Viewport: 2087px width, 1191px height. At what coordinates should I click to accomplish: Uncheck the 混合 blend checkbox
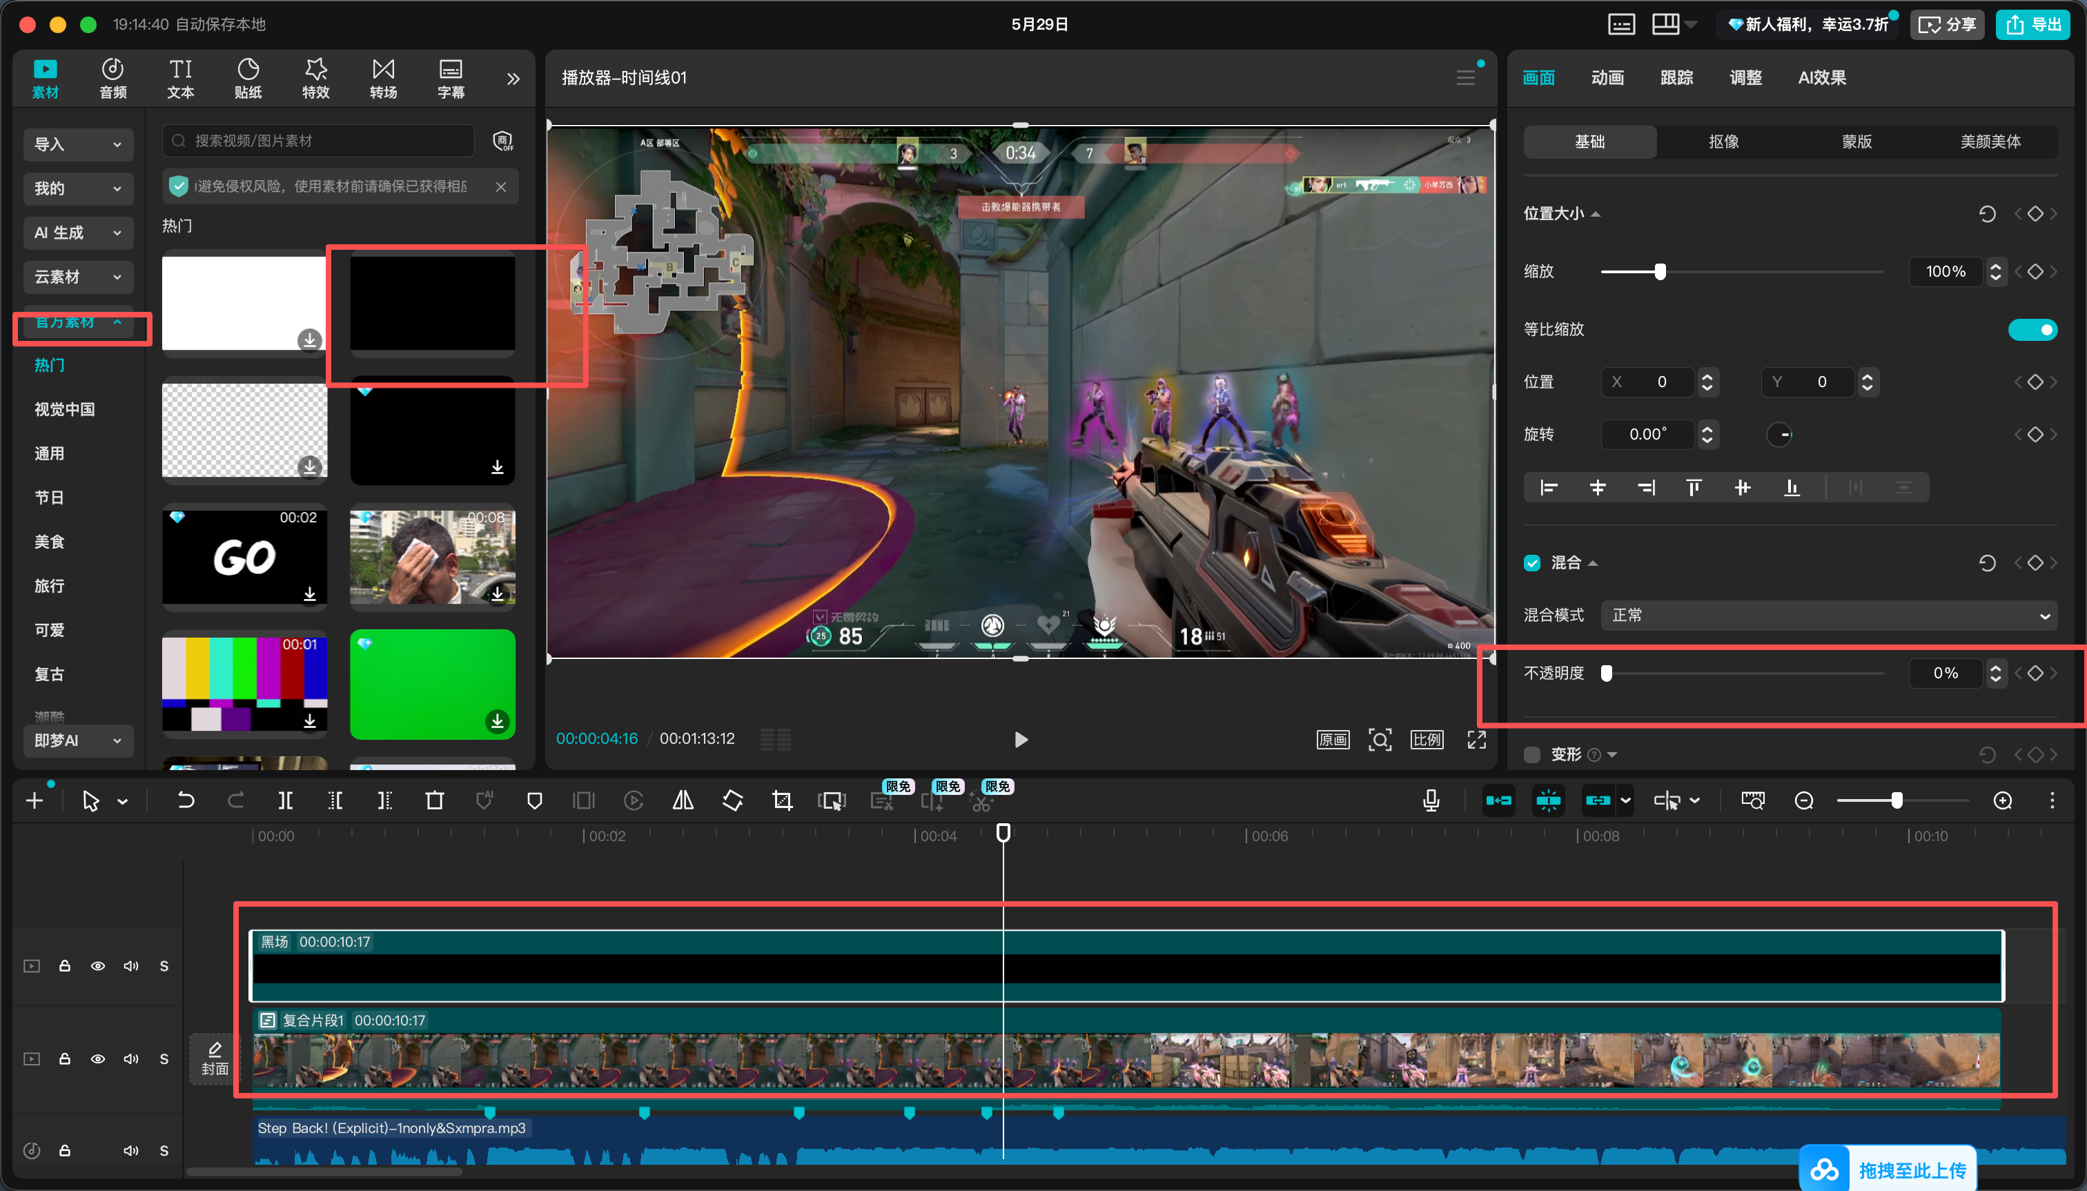1532,563
